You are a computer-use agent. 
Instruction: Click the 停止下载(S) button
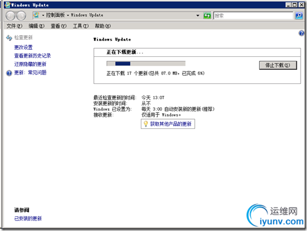[x=278, y=65]
